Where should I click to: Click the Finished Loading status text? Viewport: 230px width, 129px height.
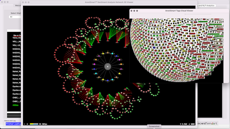click(x=13, y=124)
